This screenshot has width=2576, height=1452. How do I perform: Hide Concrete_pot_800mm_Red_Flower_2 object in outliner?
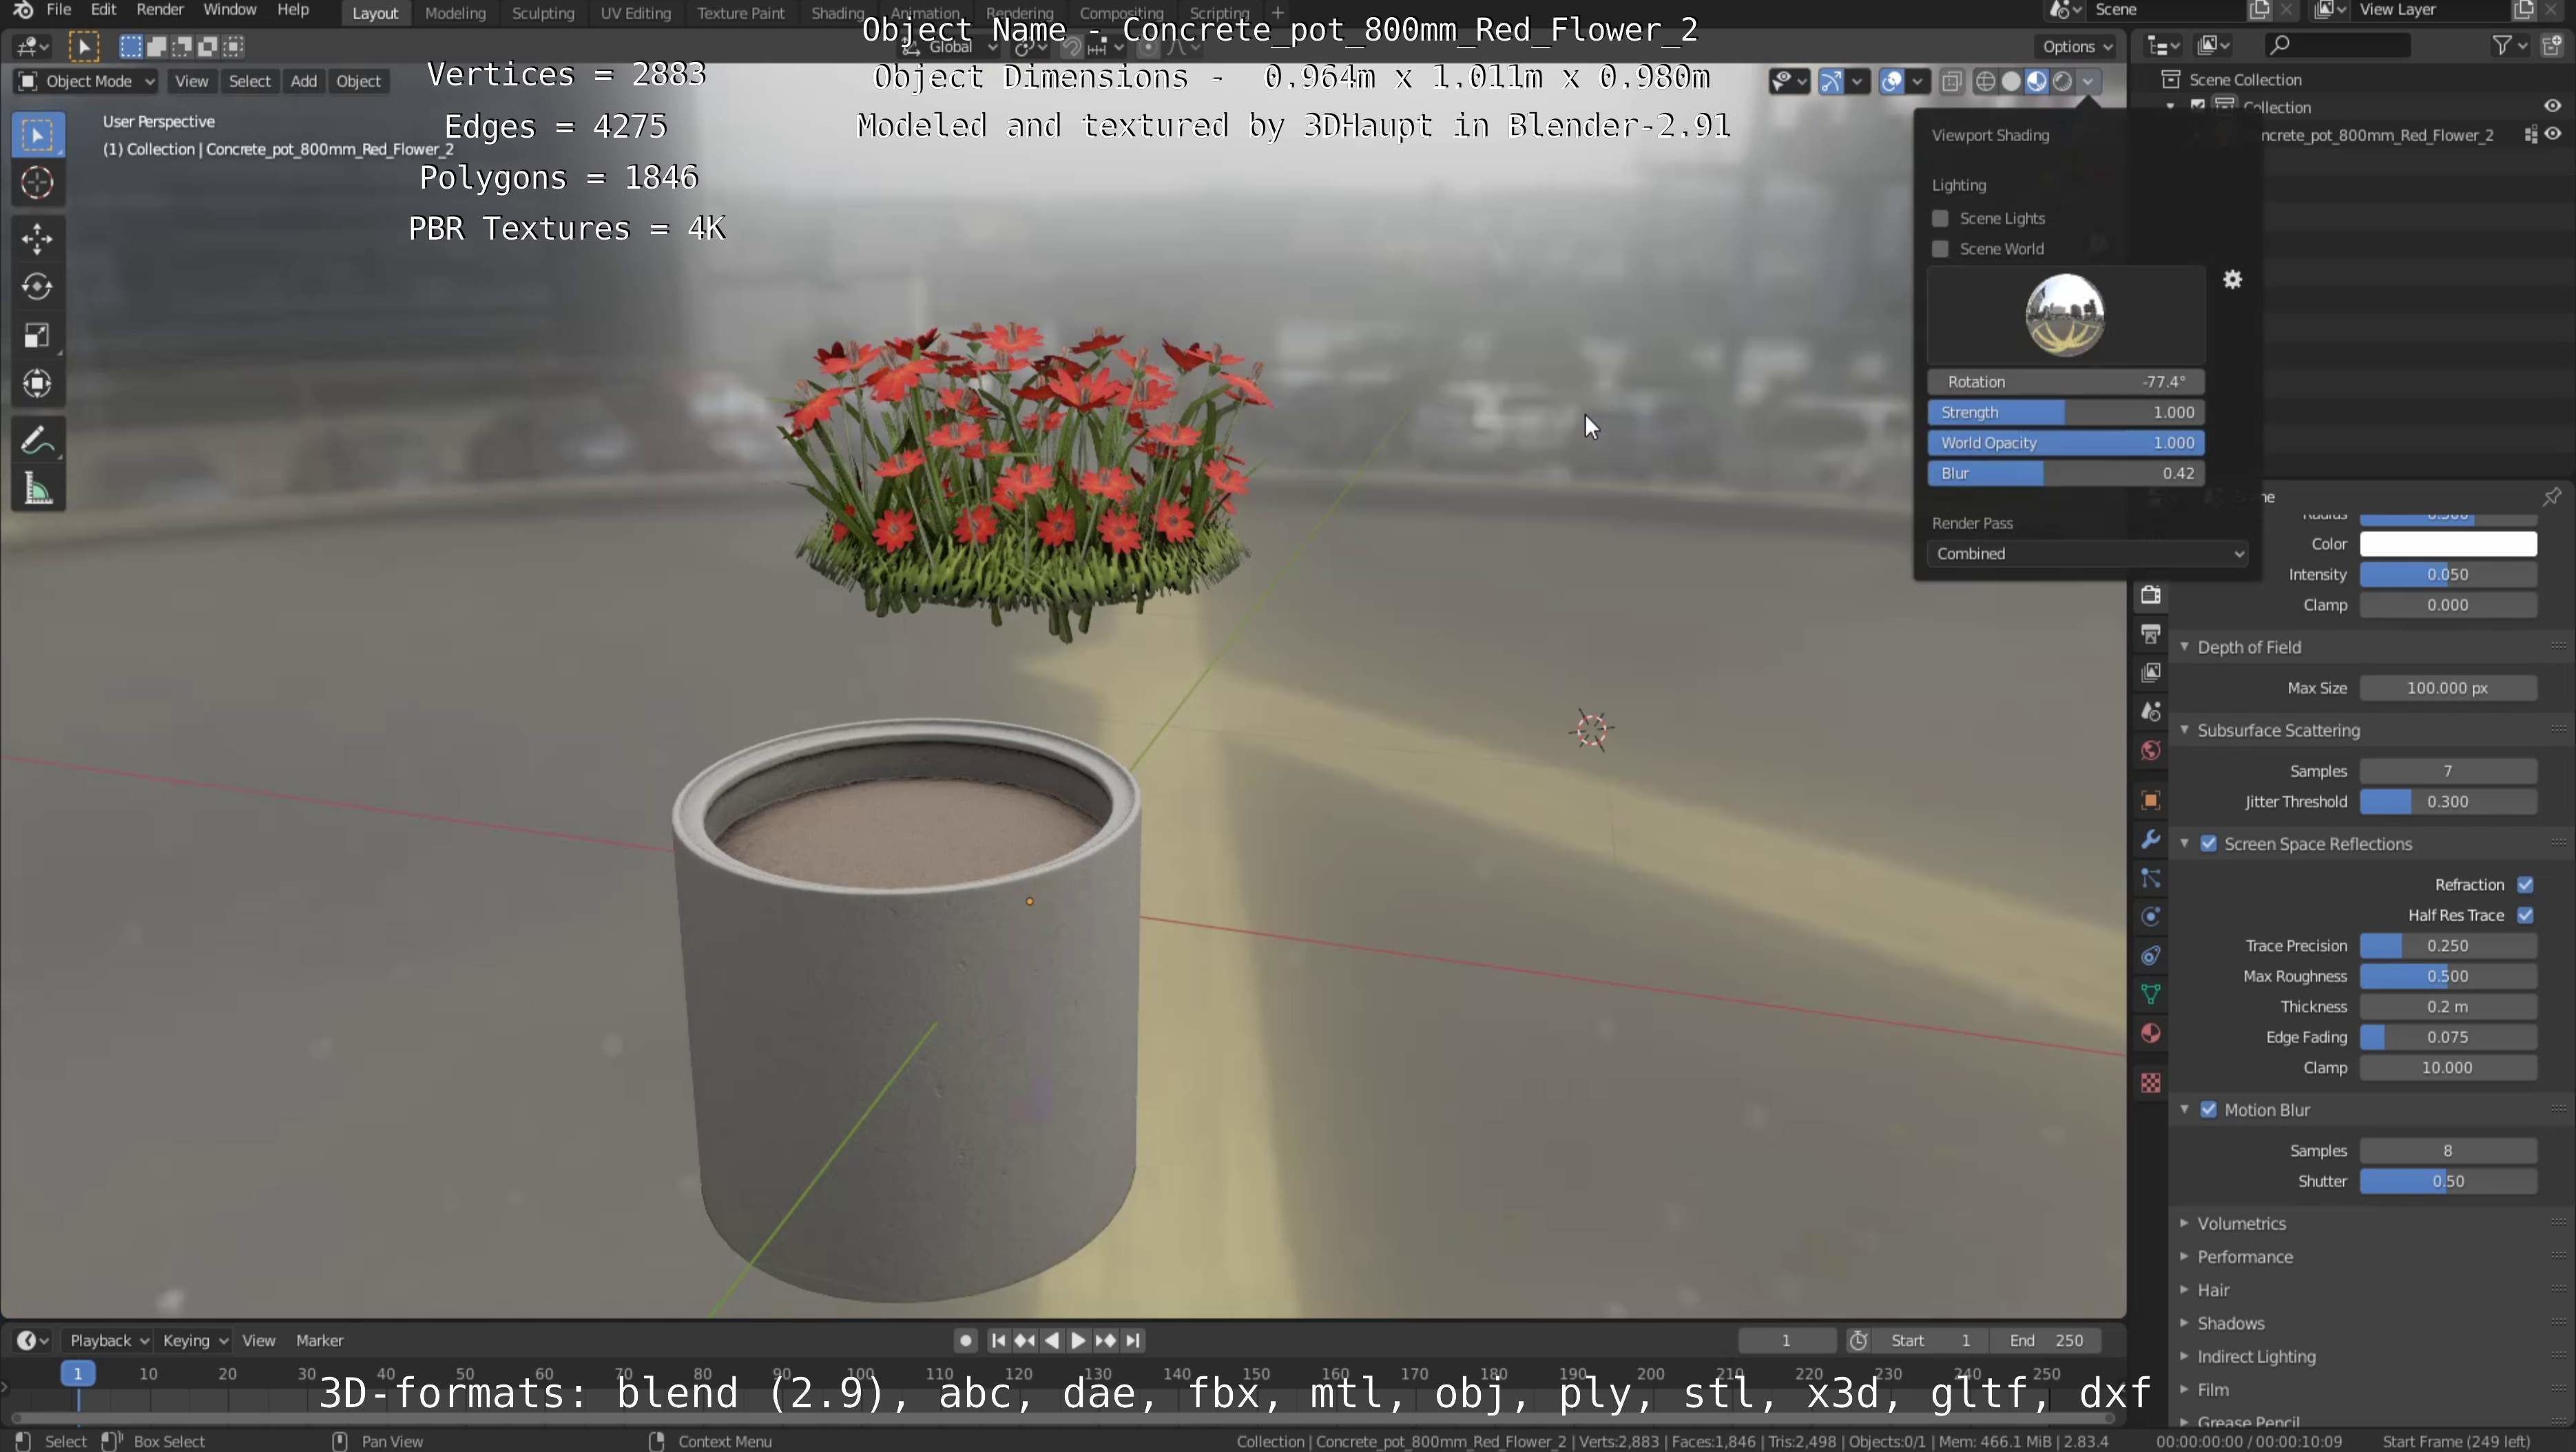(x=2553, y=134)
